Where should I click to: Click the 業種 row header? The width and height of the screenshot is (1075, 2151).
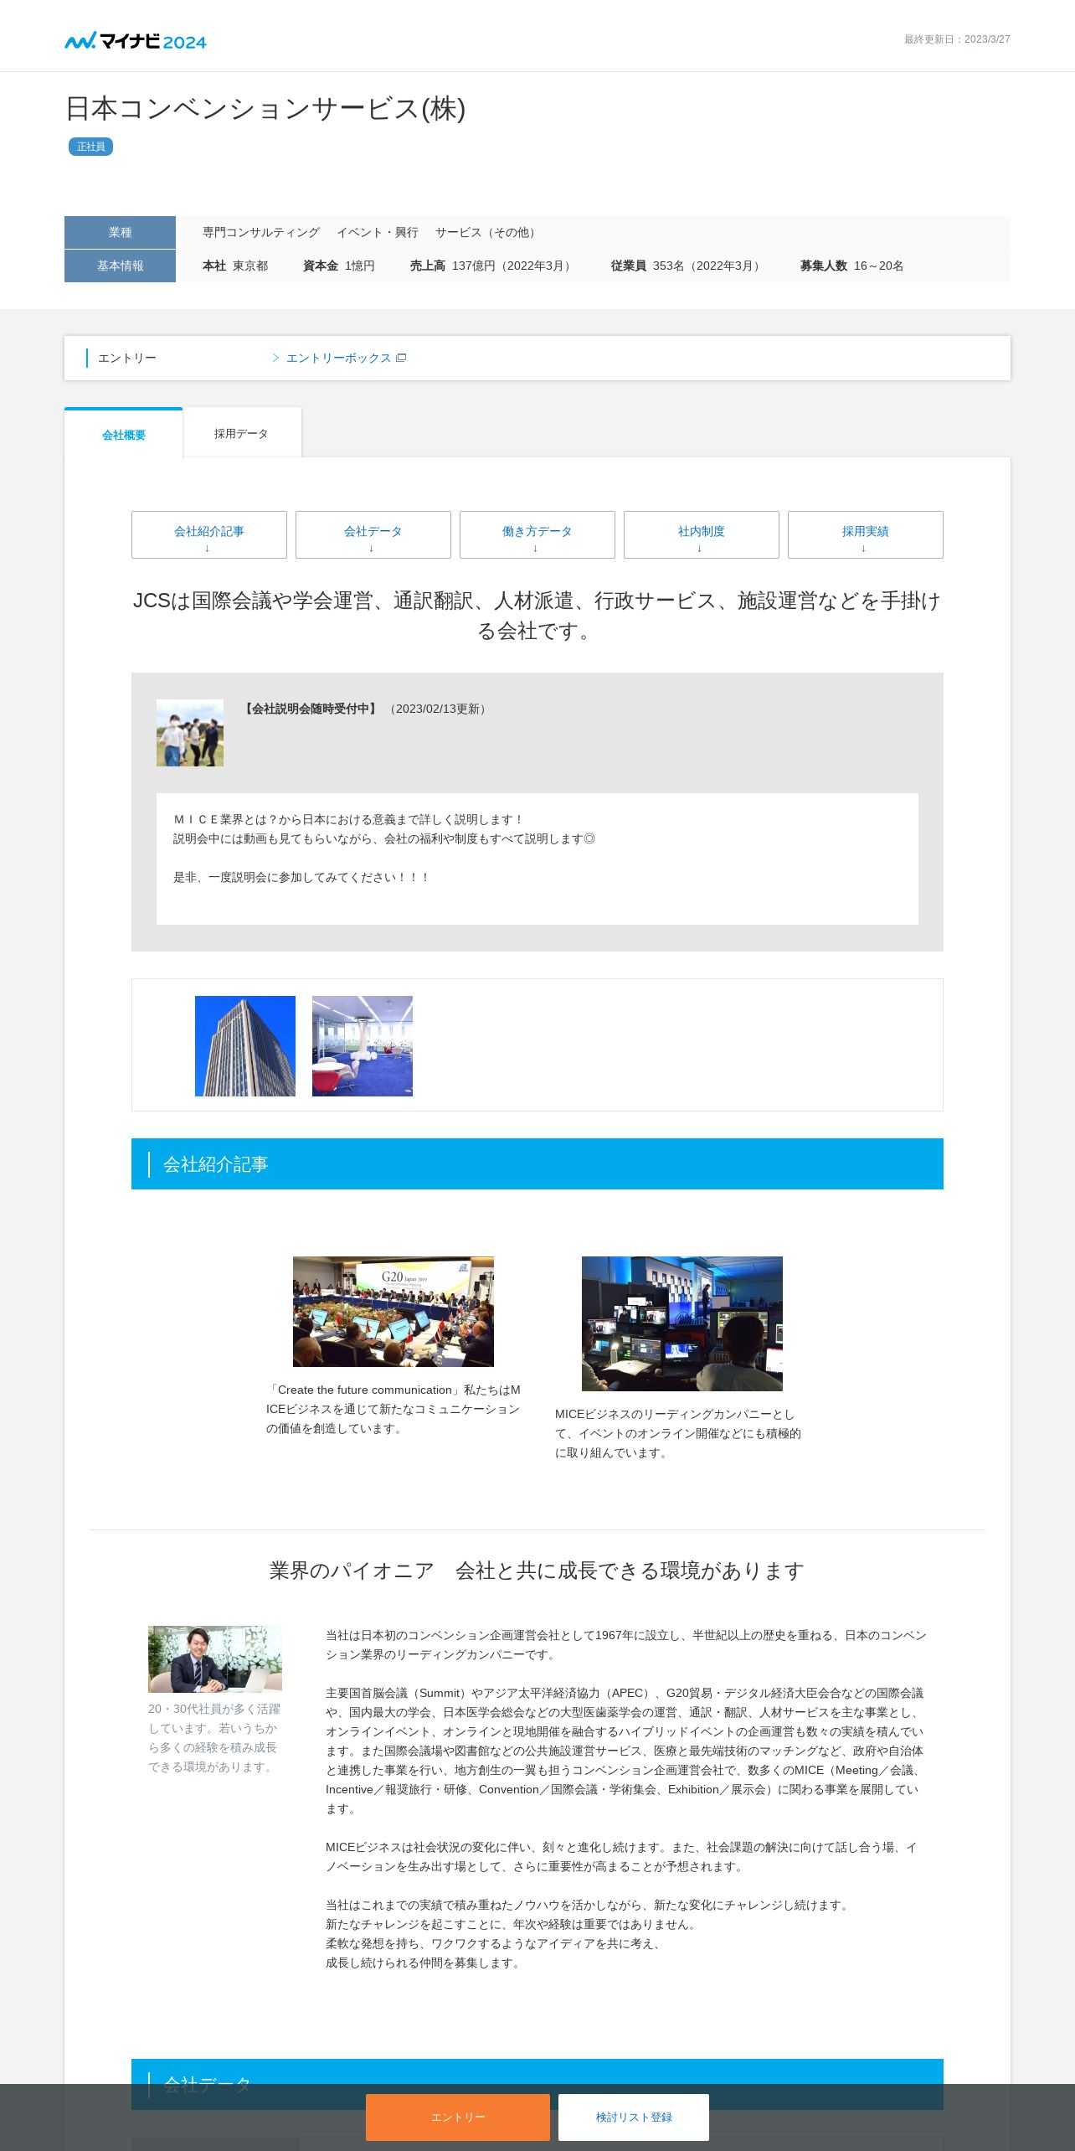tap(120, 232)
